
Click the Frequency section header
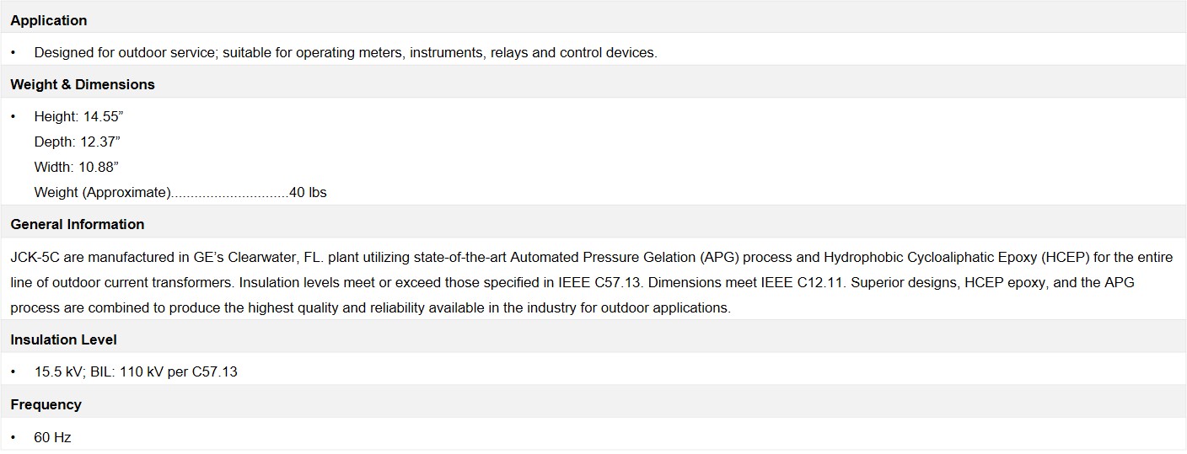(46, 404)
